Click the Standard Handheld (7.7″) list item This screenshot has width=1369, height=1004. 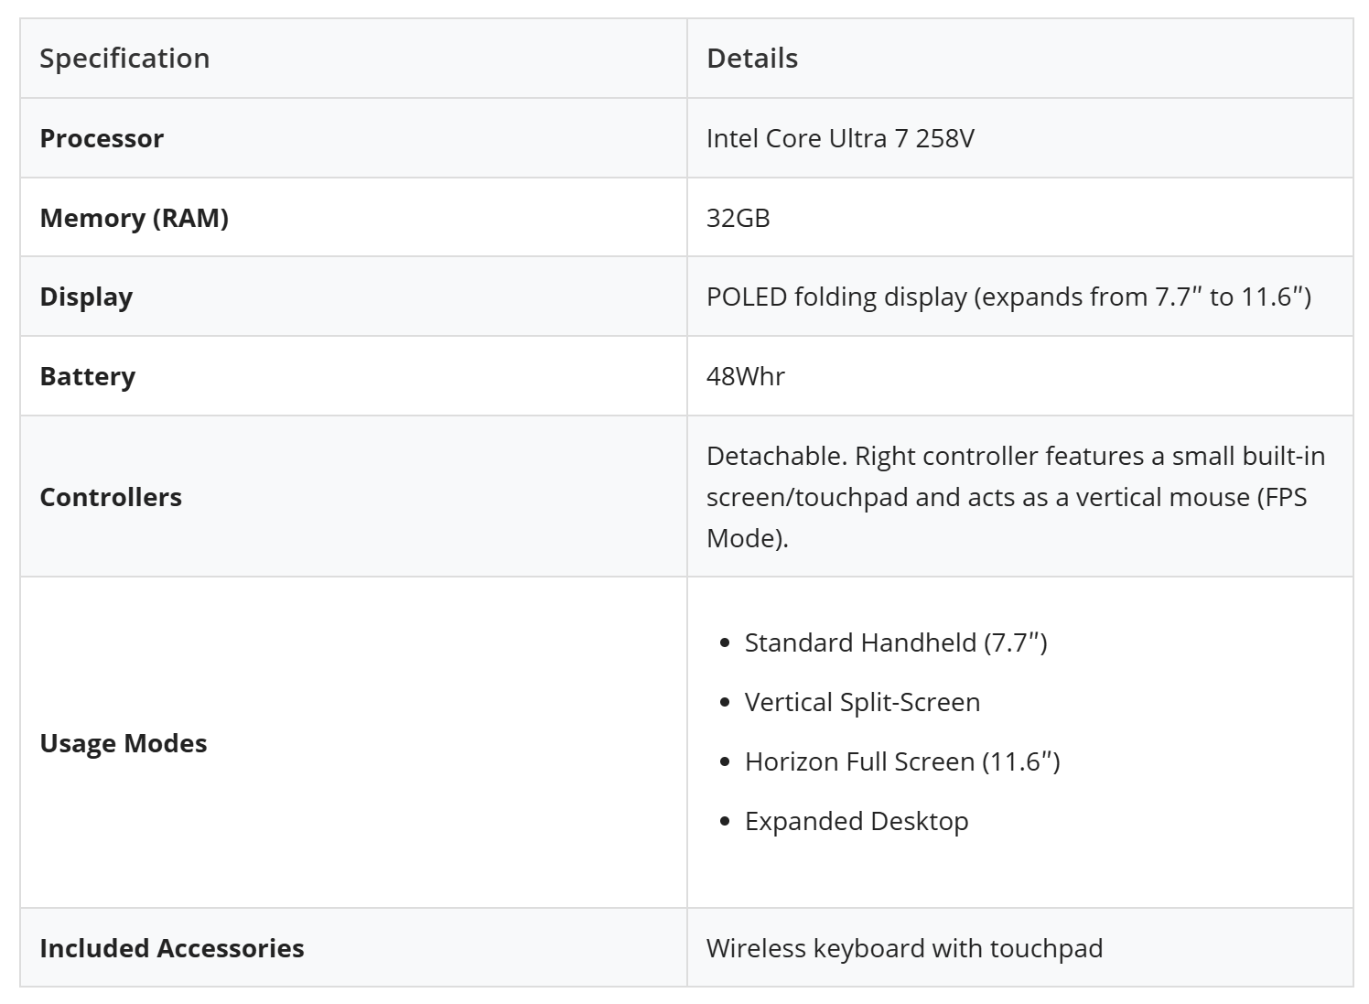click(895, 642)
